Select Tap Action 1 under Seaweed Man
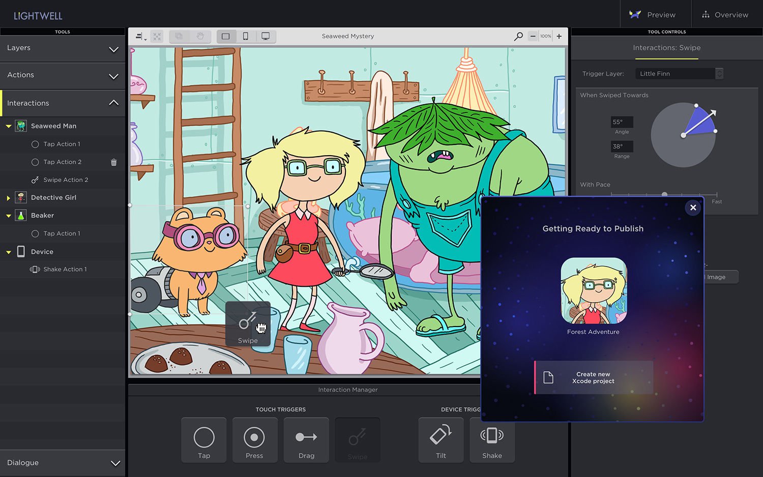 coord(63,144)
